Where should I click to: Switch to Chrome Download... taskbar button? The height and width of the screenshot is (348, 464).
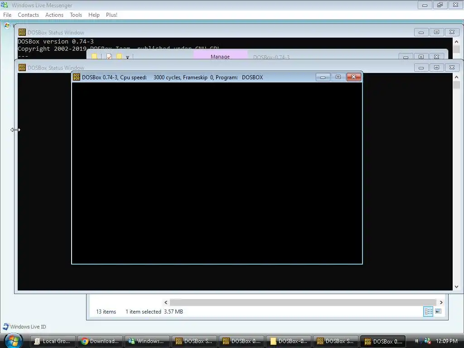tap(100, 341)
